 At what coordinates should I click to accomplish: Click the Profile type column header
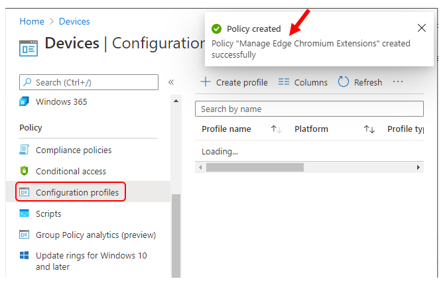click(405, 129)
